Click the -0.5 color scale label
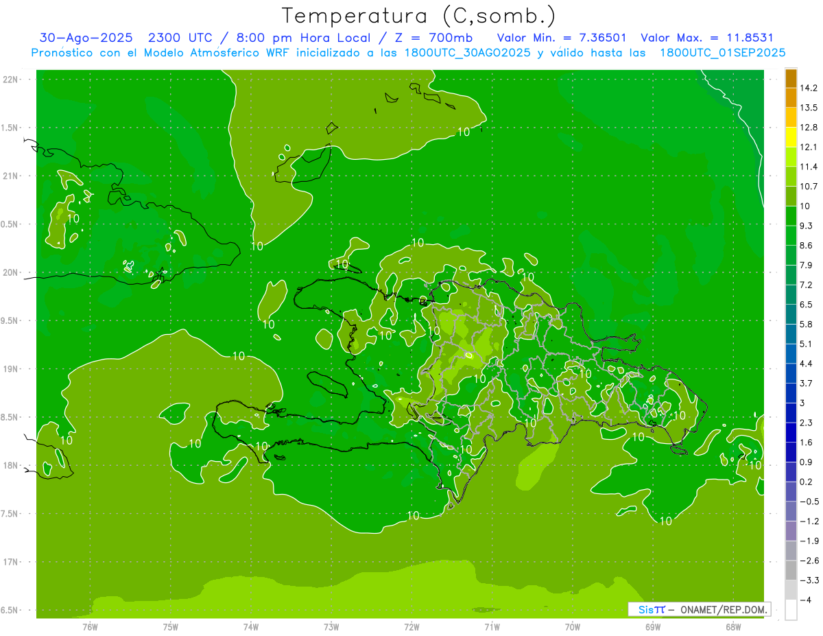 click(809, 502)
